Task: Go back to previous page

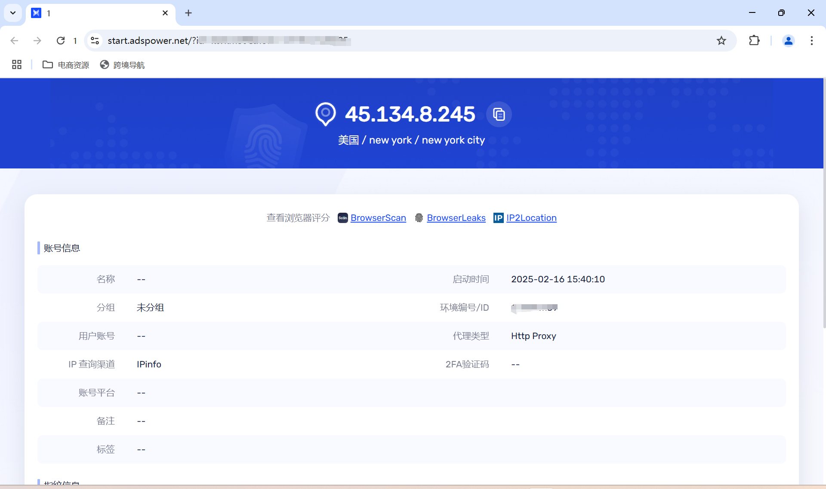Action: pos(14,40)
